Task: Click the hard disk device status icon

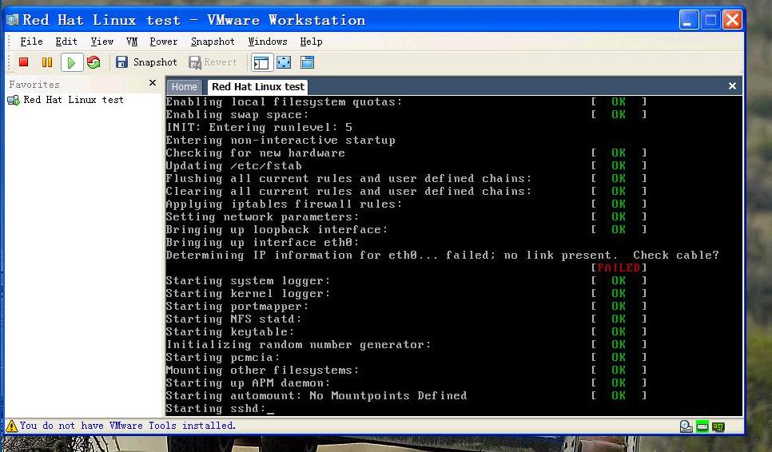Action: (686, 426)
